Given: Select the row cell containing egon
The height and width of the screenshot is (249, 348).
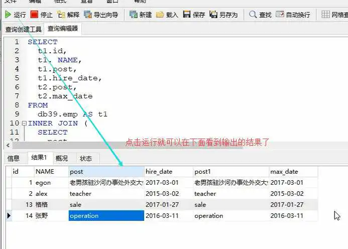Looking at the screenshot, I should pos(44,183).
